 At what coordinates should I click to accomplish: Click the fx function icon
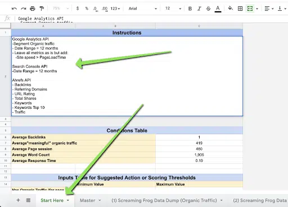coord(7,19)
